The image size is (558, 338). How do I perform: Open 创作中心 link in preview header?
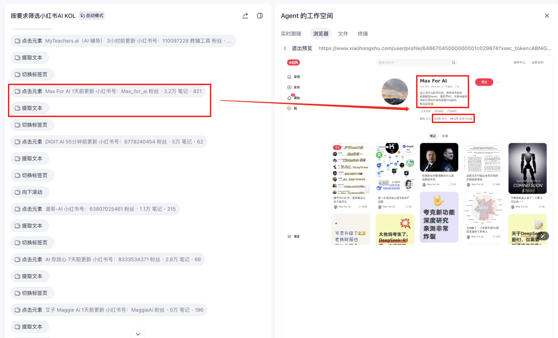(x=519, y=62)
